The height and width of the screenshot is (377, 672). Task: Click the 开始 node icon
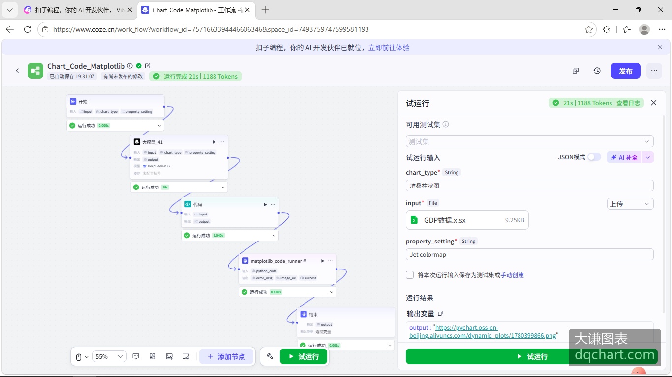click(73, 101)
